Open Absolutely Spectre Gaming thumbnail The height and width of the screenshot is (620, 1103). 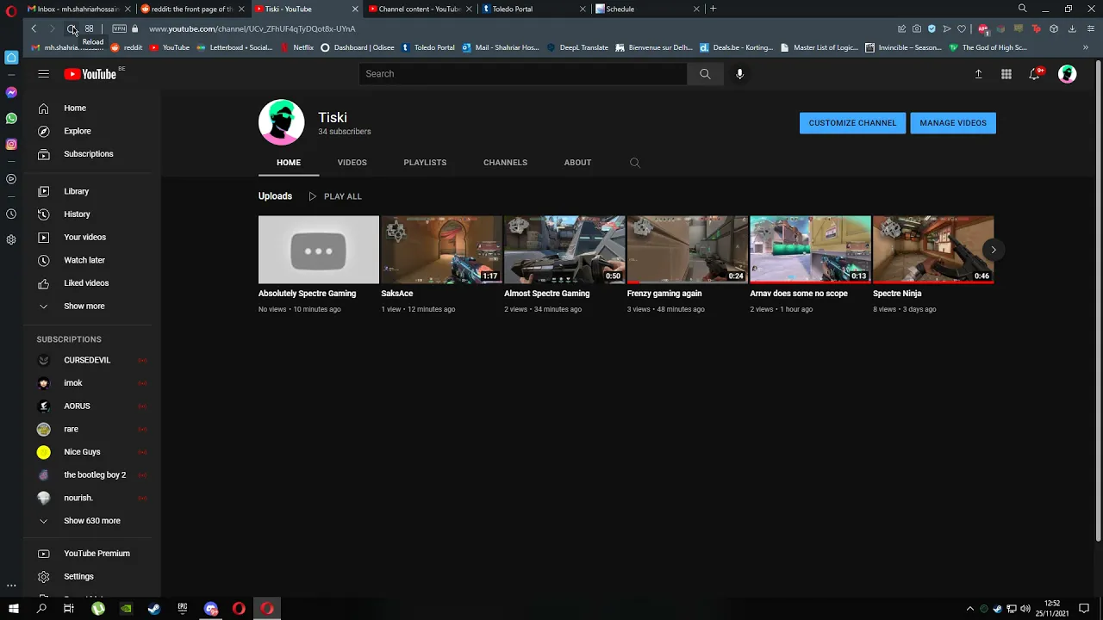point(319,250)
